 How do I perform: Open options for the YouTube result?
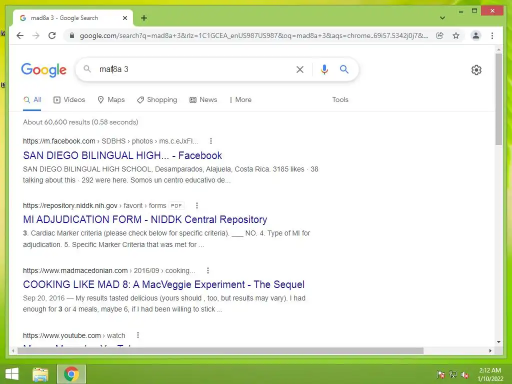click(x=138, y=335)
